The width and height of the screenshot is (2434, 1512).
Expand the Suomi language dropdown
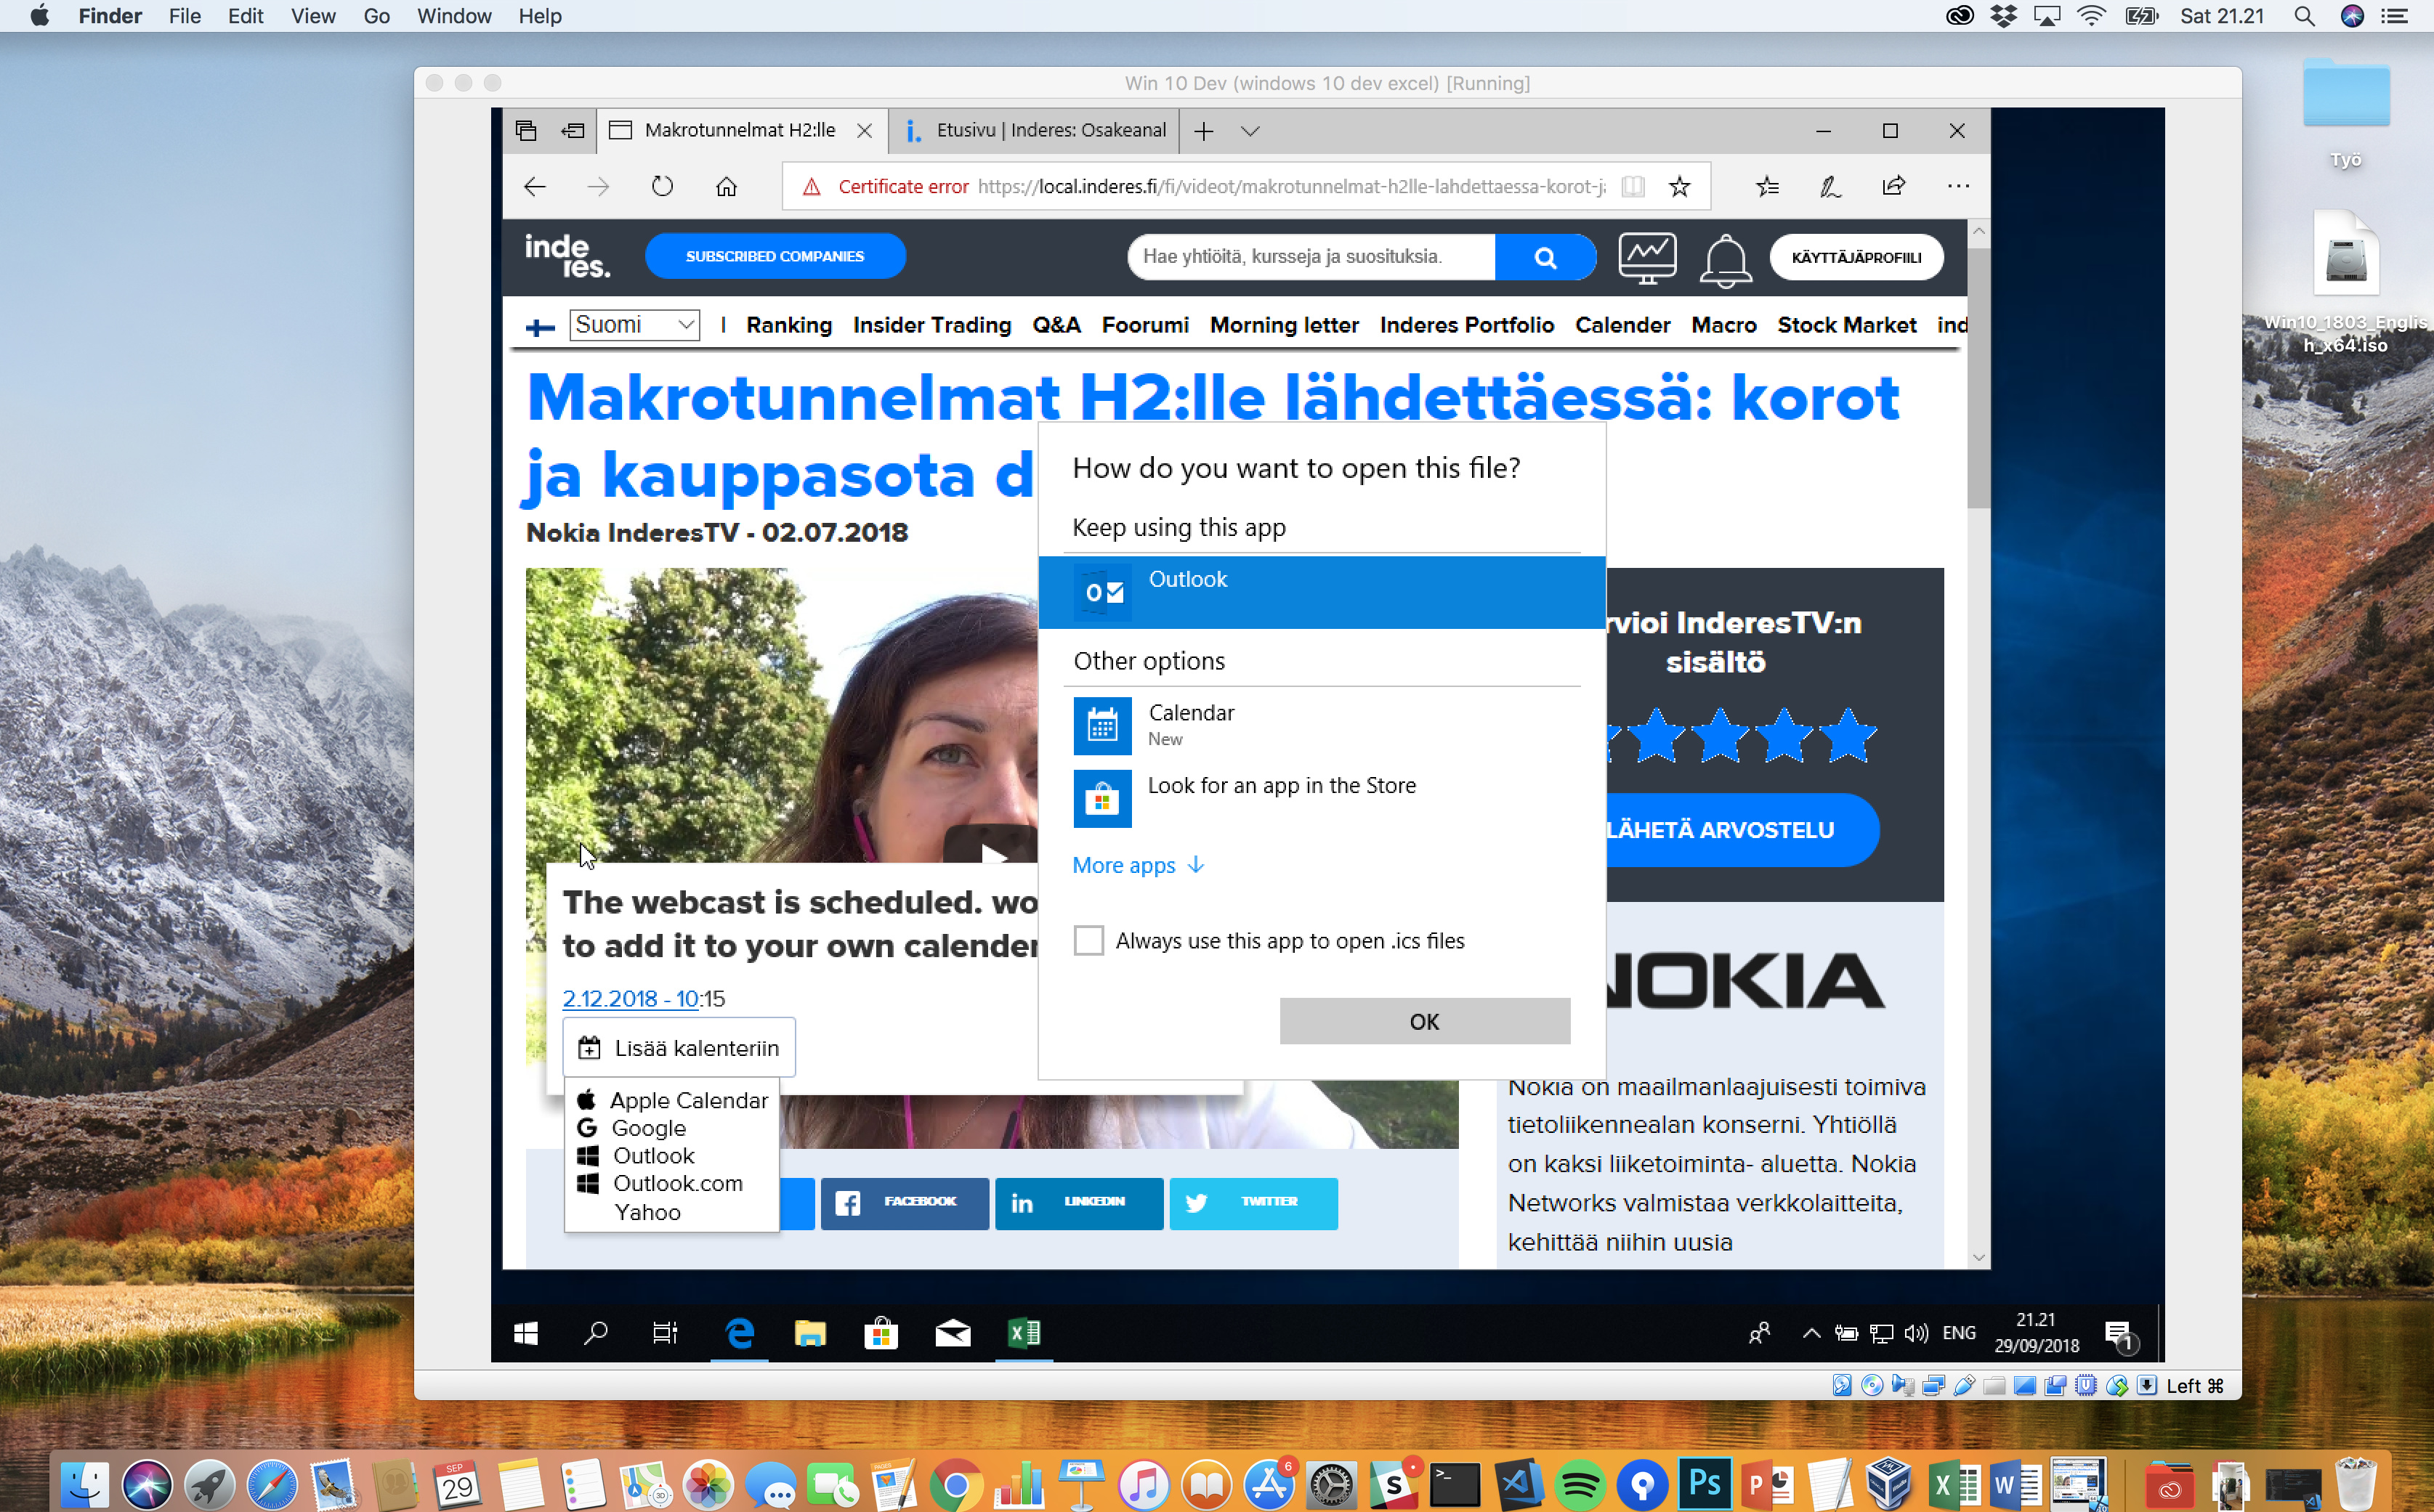click(x=634, y=325)
